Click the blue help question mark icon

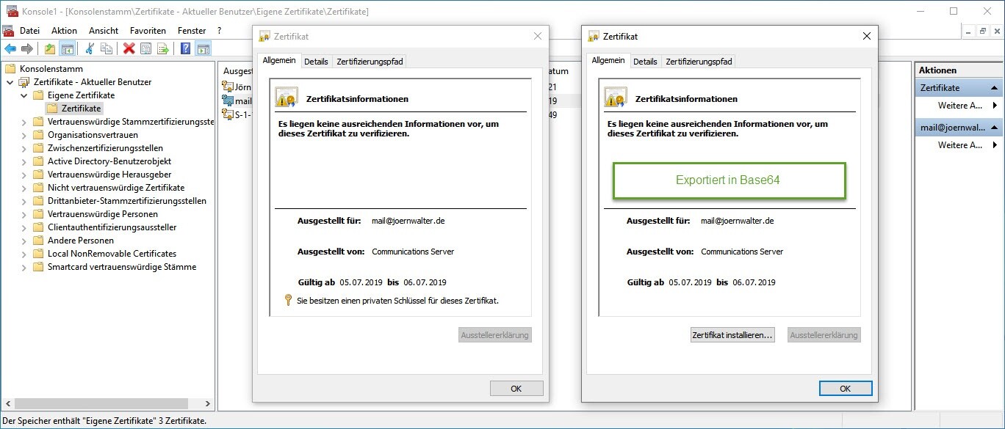coord(185,48)
